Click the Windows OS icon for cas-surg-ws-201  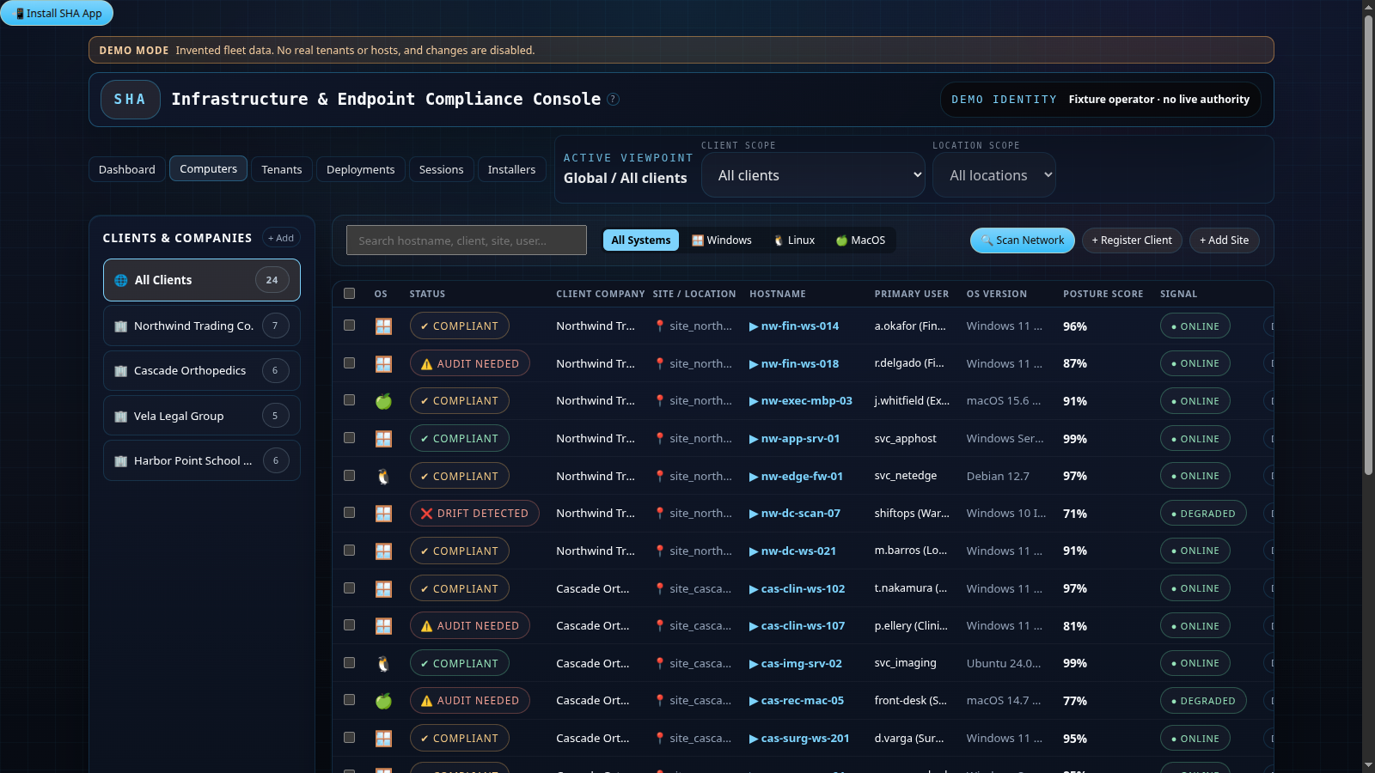coord(383,739)
